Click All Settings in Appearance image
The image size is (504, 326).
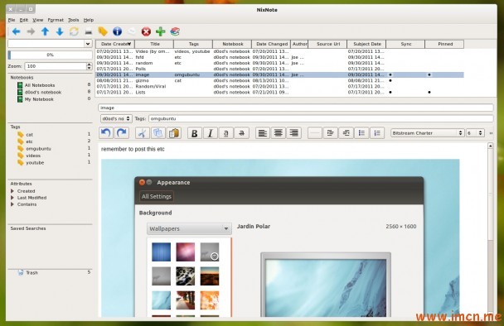157,196
